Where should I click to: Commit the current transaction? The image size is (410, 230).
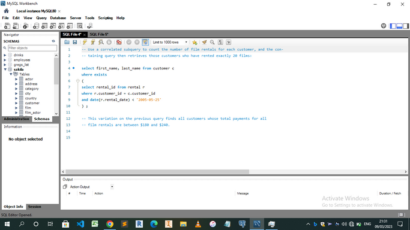coord(129,43)
